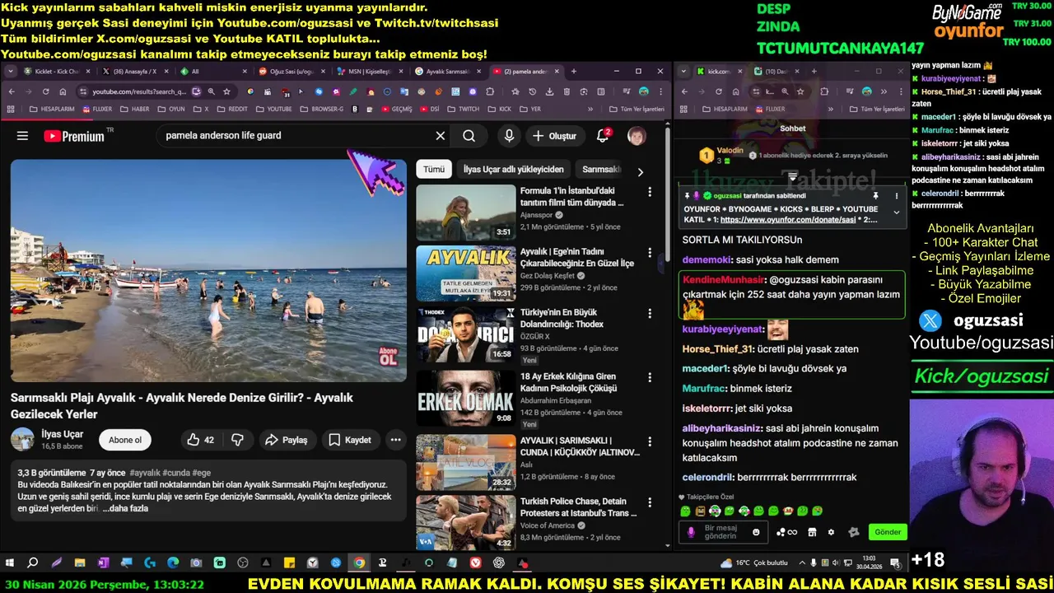The height and width of the screenshot is (593, 1054).
Task: Open the ERKEK OLMAK video thumbnail
Action: point(465,399)
